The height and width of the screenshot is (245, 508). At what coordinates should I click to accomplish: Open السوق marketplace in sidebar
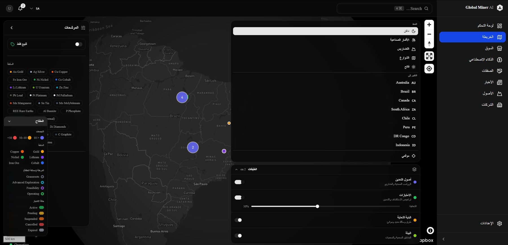(472, 48)
